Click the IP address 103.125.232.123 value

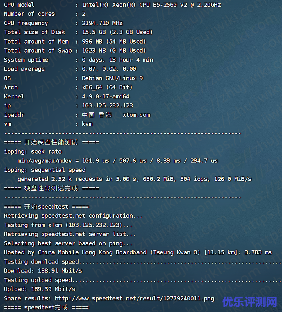click(x=108, y=106)
